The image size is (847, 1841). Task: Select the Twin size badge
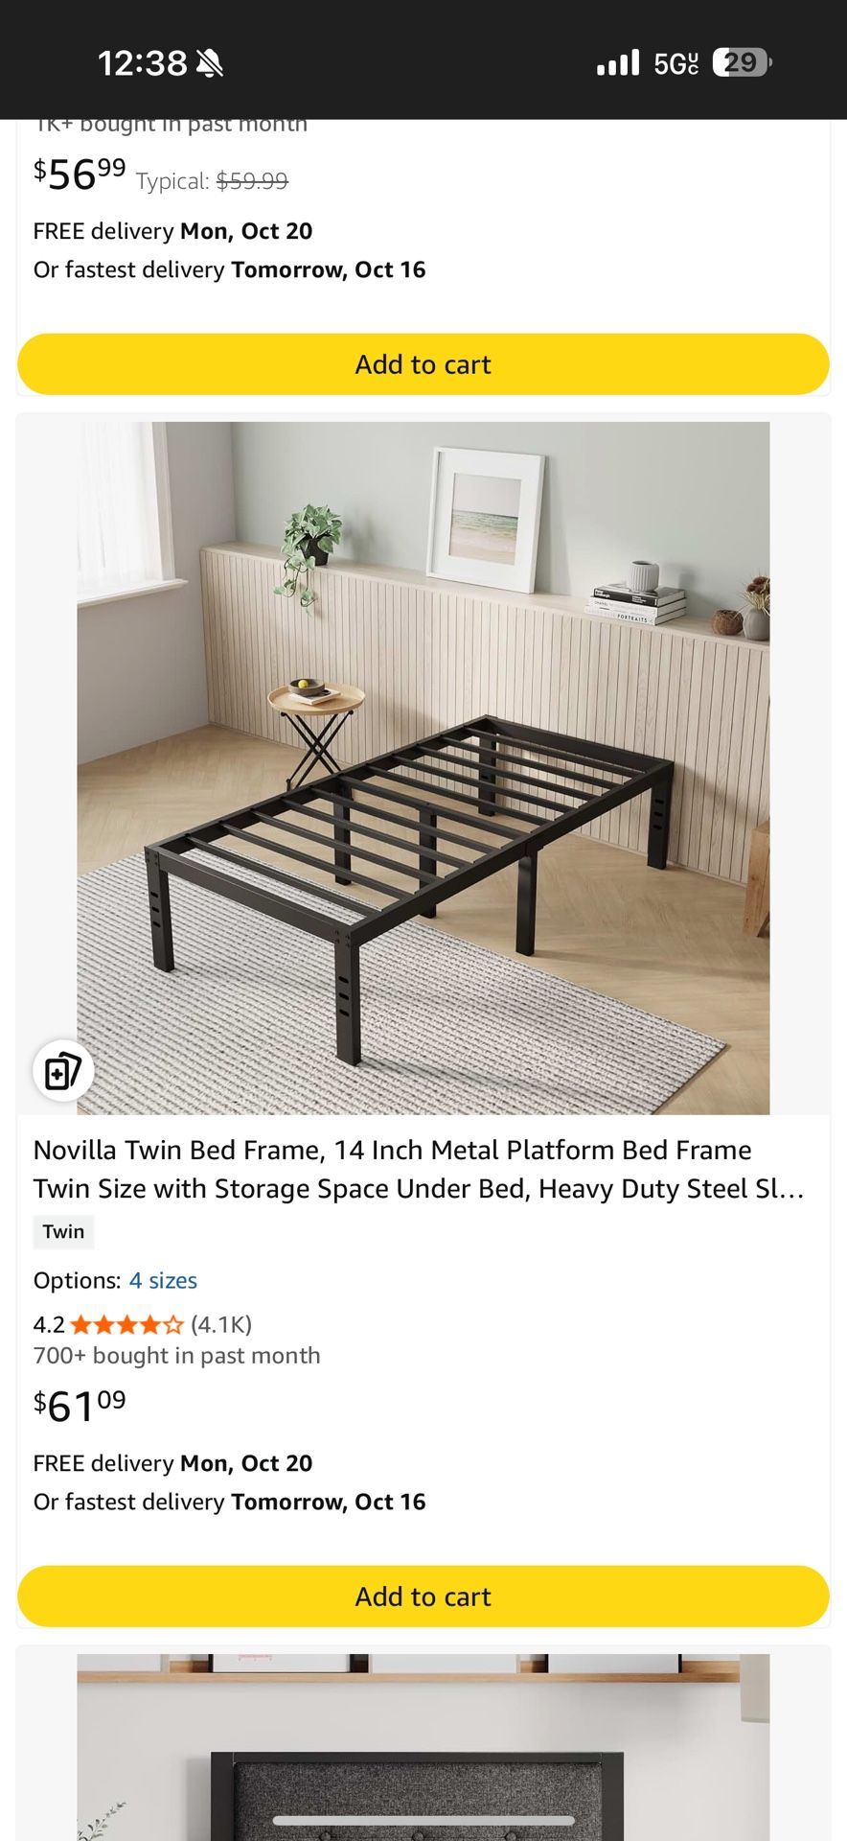click(63, 1231)
